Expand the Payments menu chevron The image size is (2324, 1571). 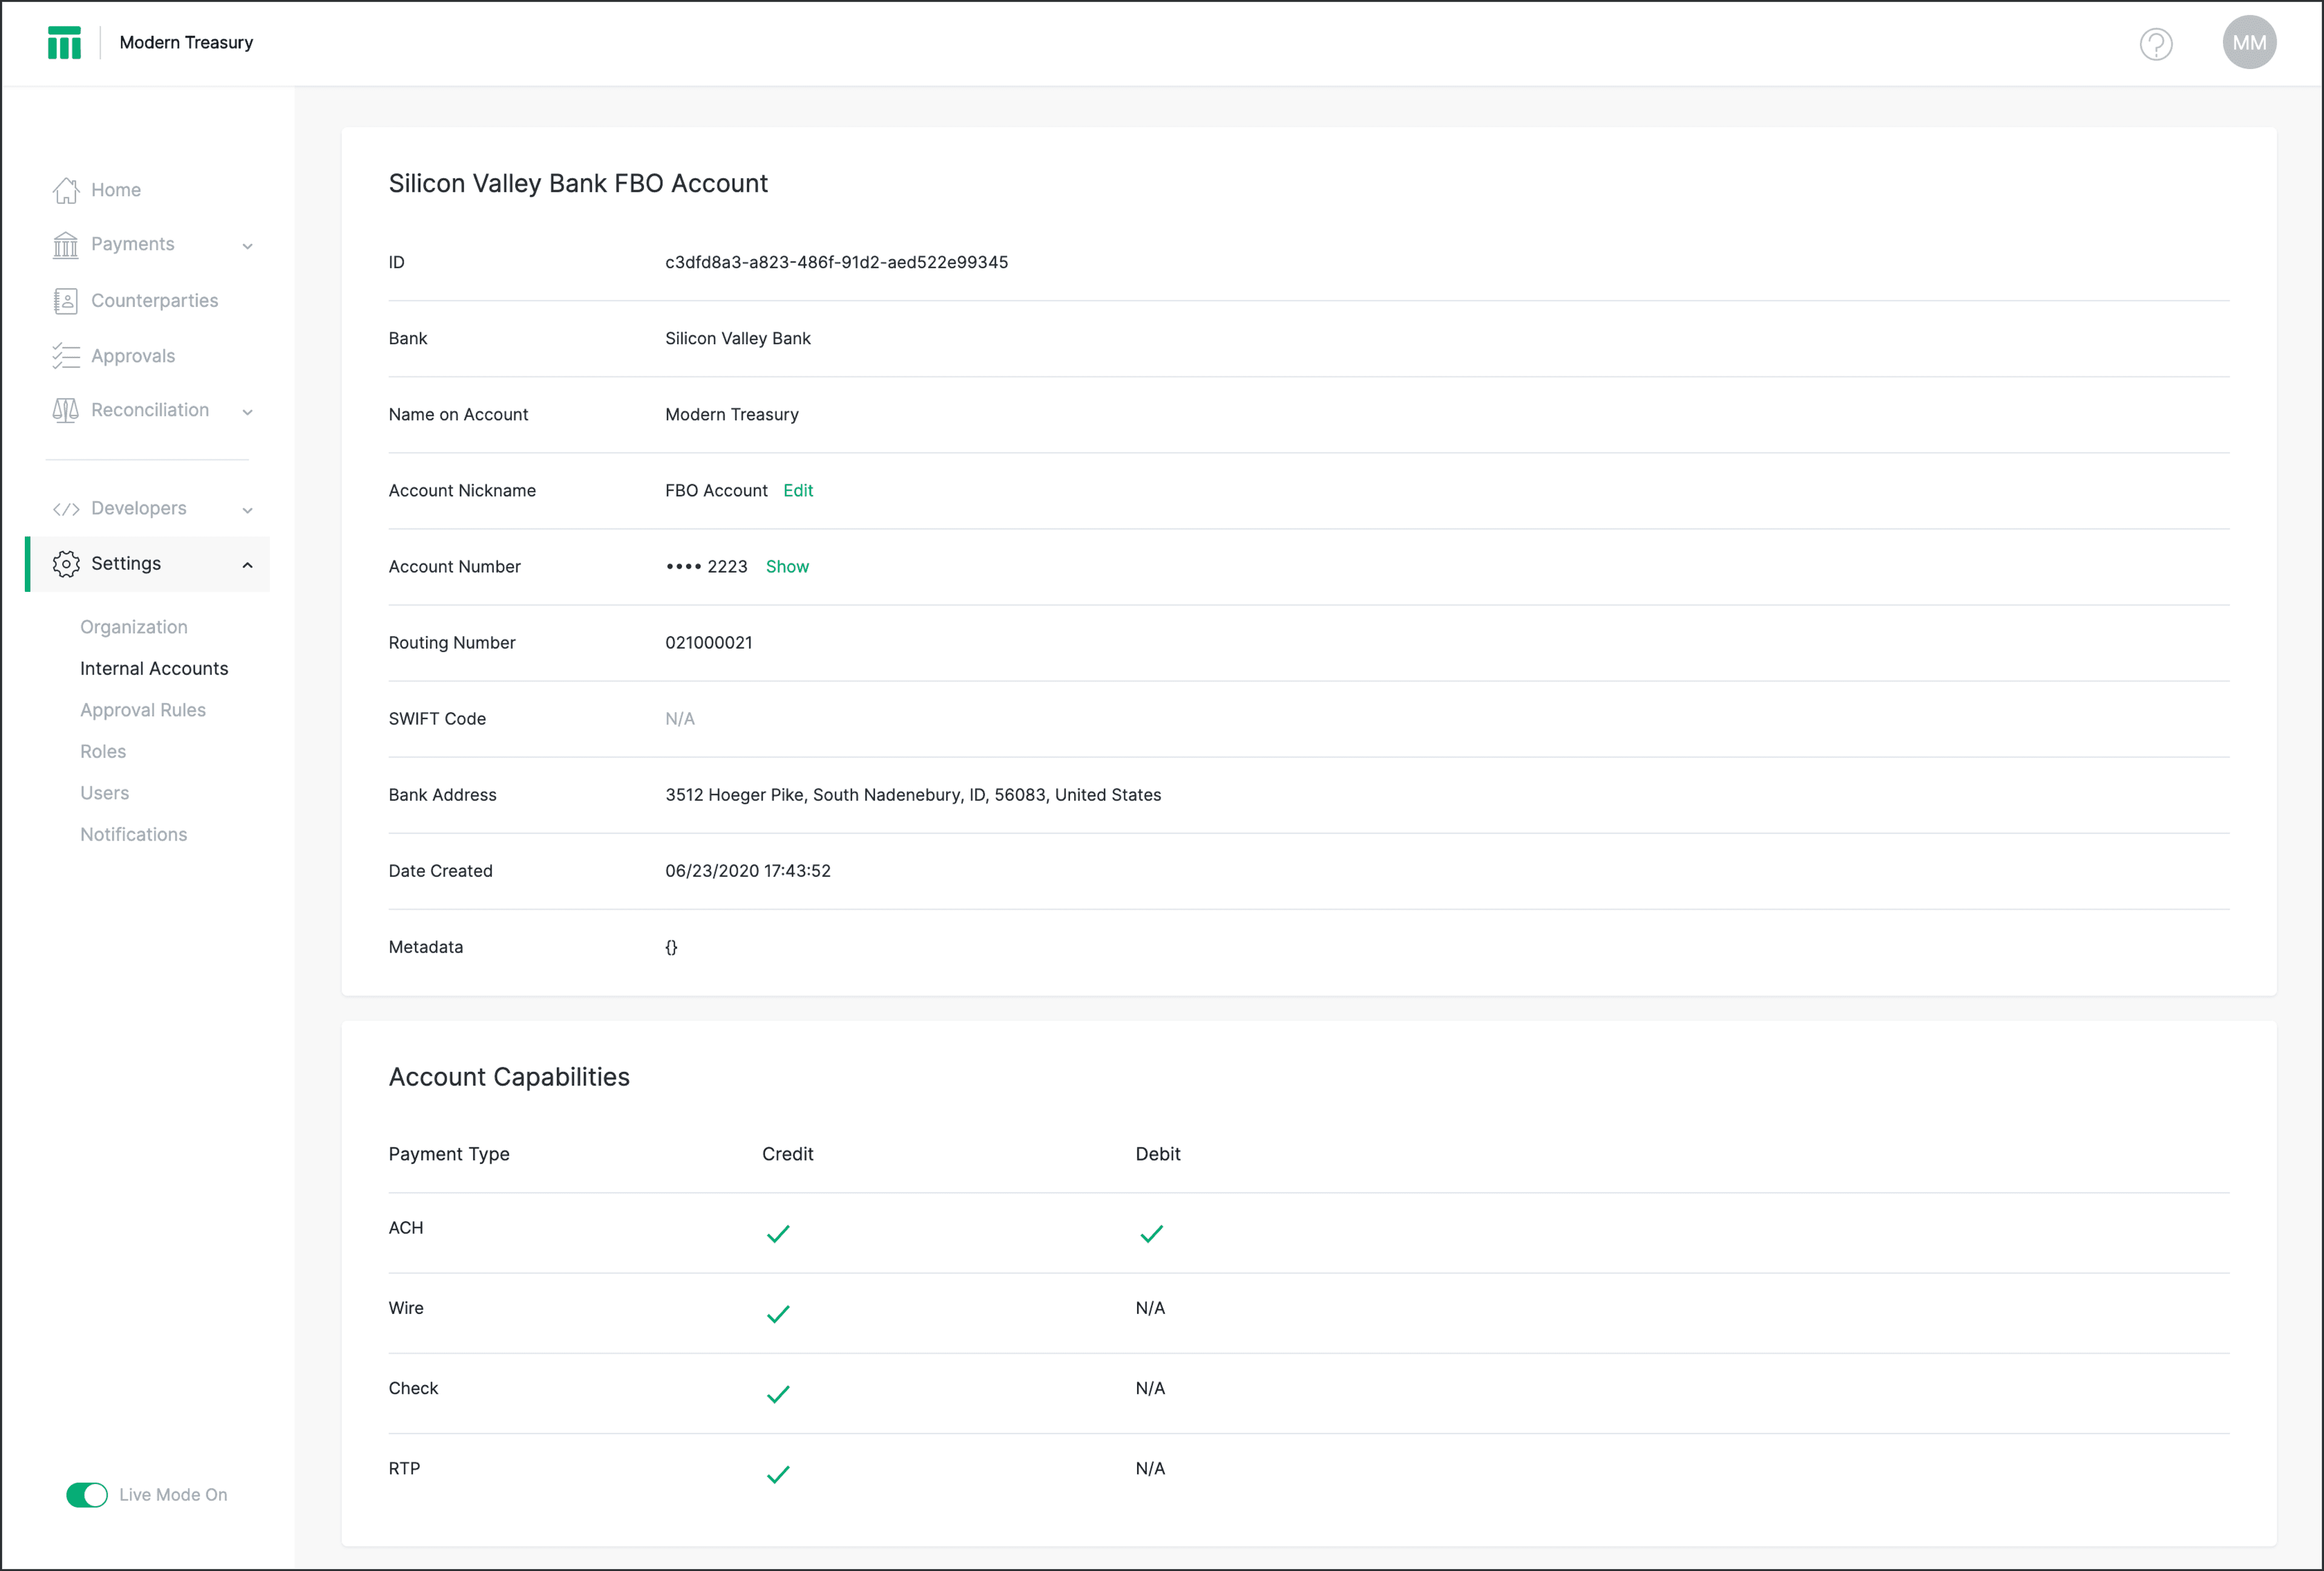[x=247, y=246]
